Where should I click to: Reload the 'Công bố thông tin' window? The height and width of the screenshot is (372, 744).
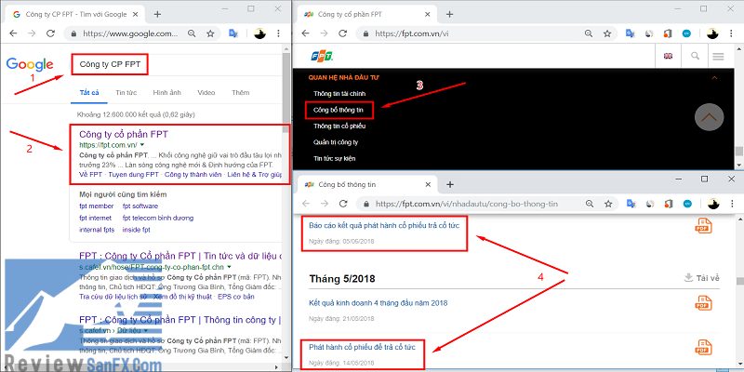(343, 204)
